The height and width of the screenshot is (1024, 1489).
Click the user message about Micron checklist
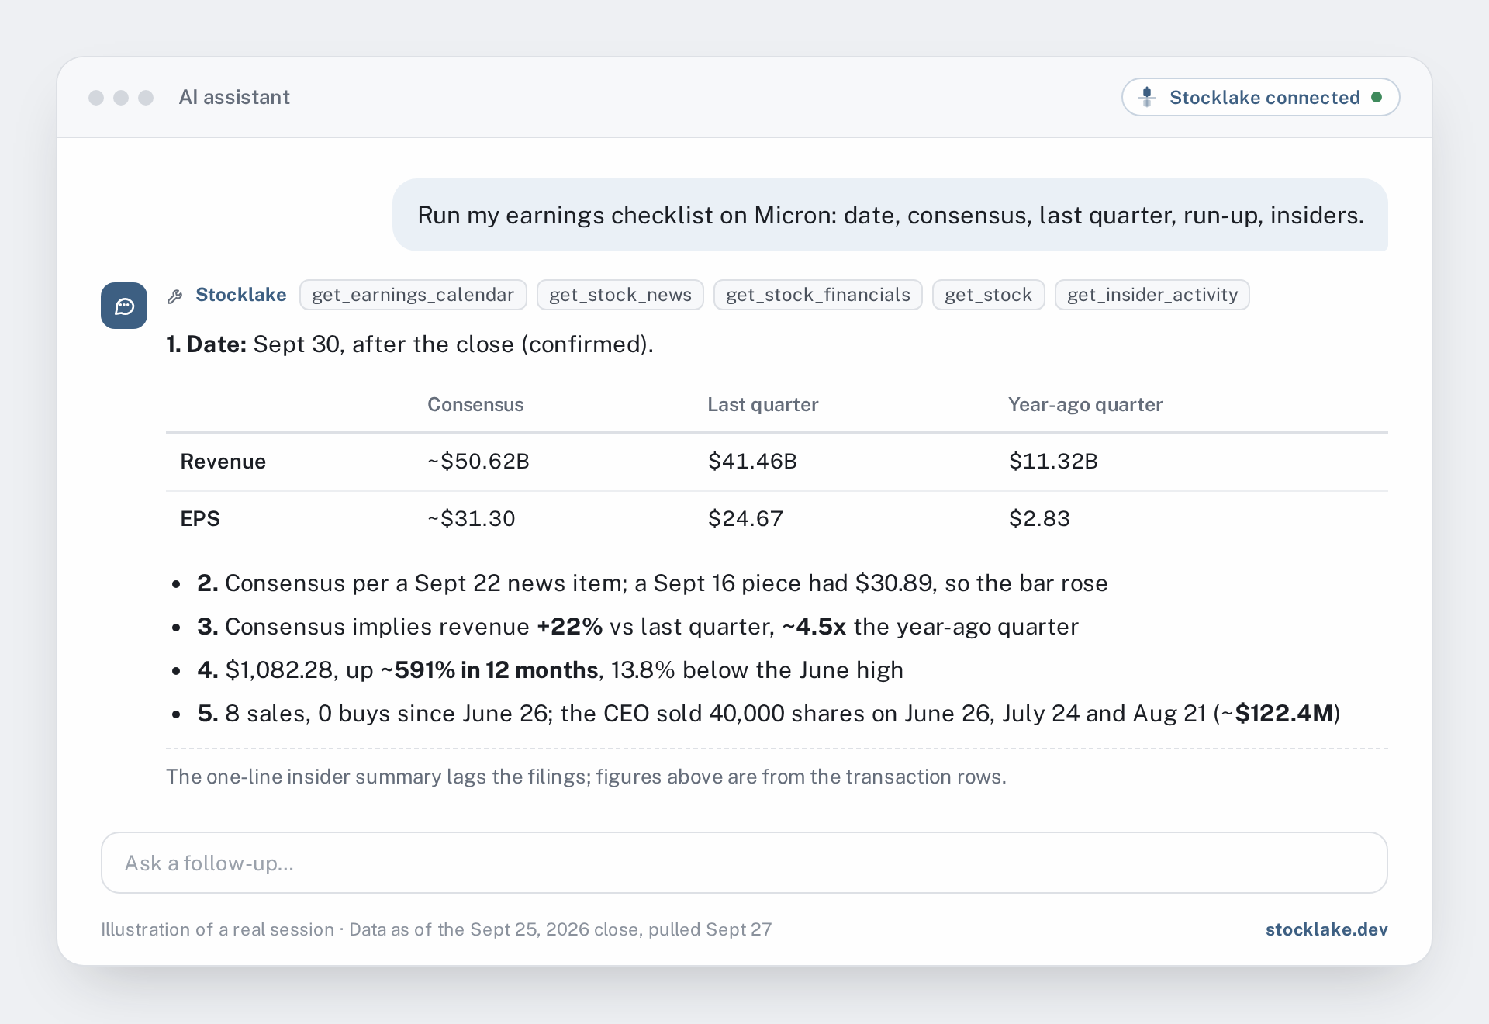pyautogui.click(x=890, y=215)
